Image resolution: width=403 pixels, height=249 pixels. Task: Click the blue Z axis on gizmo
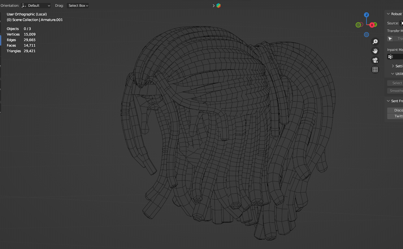point(366,15)
